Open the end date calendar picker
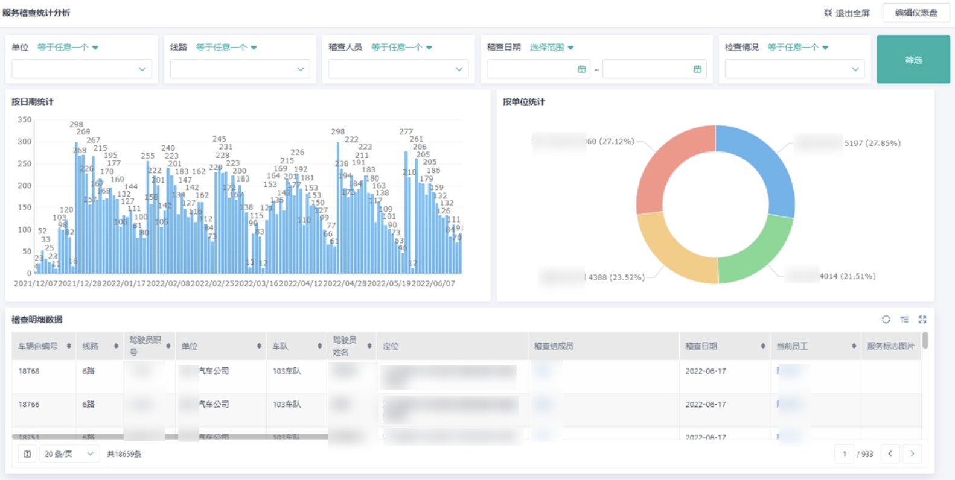 point(697,69)
